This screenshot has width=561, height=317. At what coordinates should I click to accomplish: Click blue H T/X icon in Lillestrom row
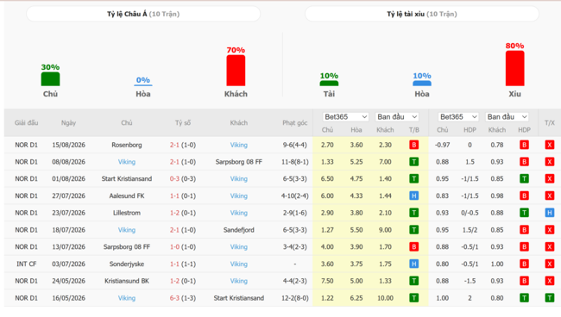click(x=550, y=213)
